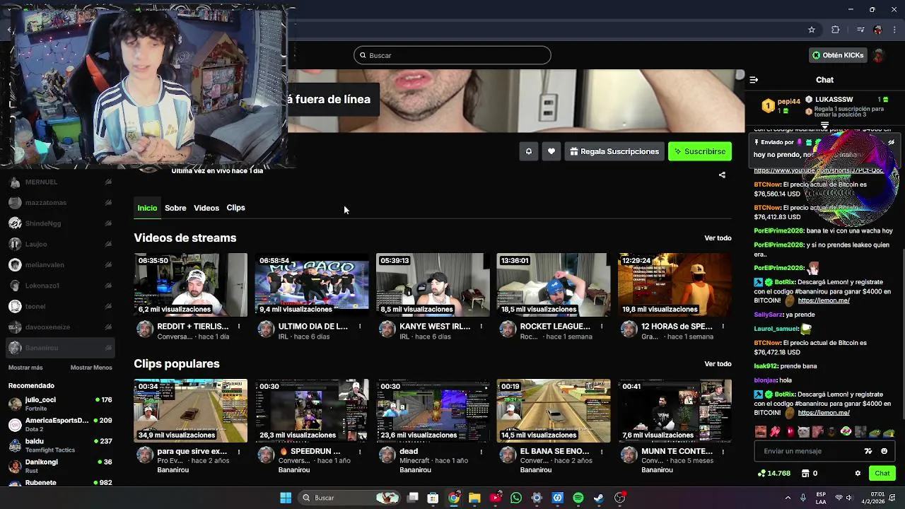Open options menu for 12 HORAS DE SPE video
This screenshot has height=509, width=905.
pos(723,326)
